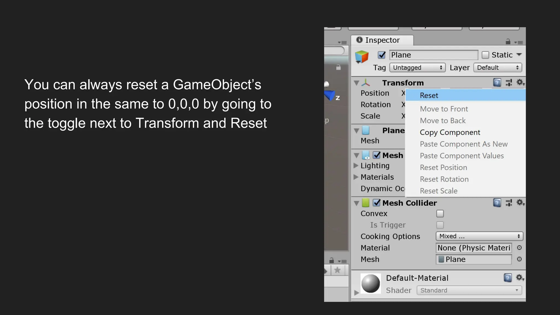Click Material object picker circle in Mesh Collider
This screenshot has height=315, width=560.
pos(519,248)
